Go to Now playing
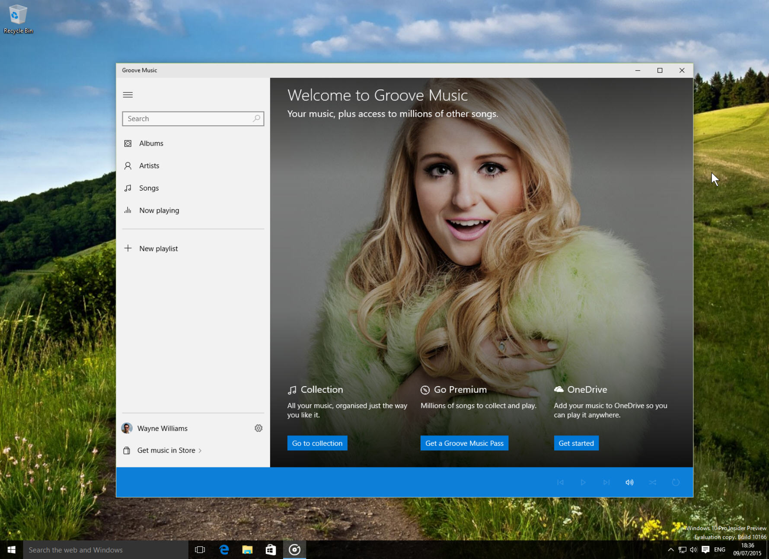 (193, 211)
